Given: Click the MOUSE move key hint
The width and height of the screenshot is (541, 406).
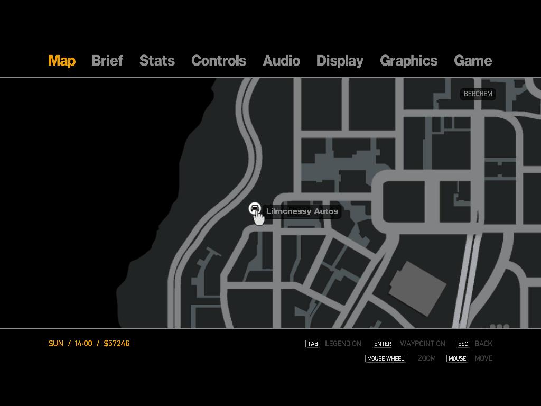Looking at the screenshot, I should point(457,358).
